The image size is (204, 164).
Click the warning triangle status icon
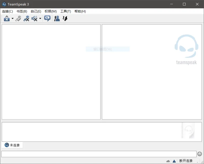(174, 161)
